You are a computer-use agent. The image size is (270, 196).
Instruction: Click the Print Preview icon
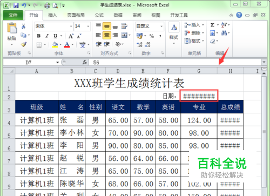pyautogui.click(x=55, y=5)
